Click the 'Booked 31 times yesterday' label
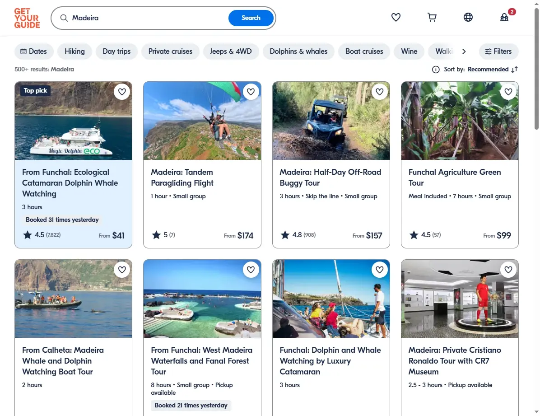The image size is (540, 416). pos(62,220)
